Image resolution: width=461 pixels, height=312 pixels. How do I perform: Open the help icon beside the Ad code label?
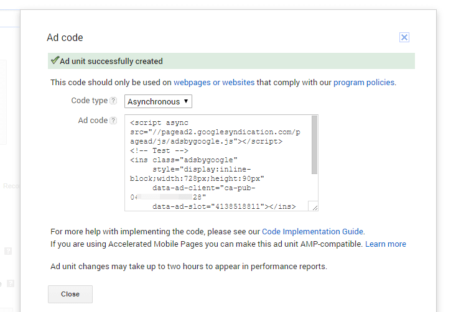pyautogui.click(x=113, y=121)
